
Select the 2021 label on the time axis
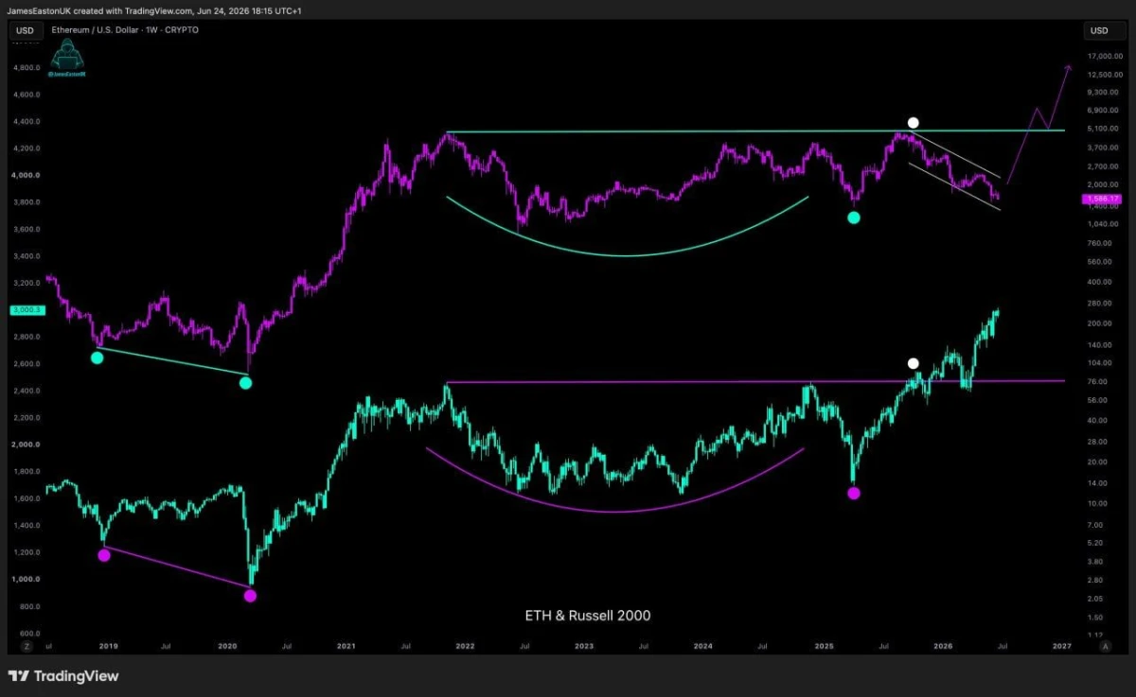coord(346,646)
